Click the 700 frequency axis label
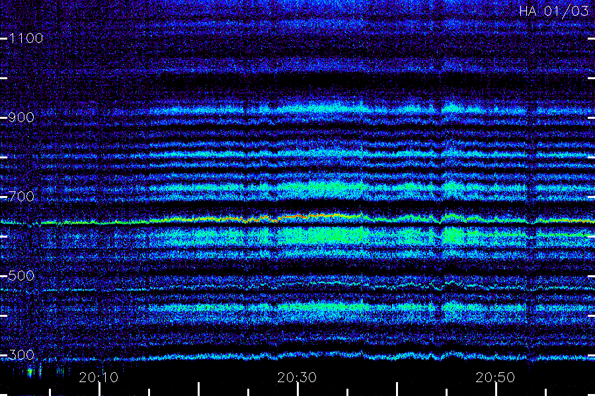Viewport: 595px width, 396px height. coord(21,197)
